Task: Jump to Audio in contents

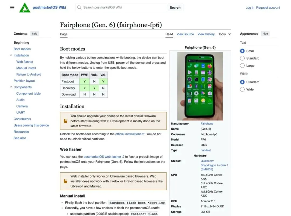Action: [20, 100]
